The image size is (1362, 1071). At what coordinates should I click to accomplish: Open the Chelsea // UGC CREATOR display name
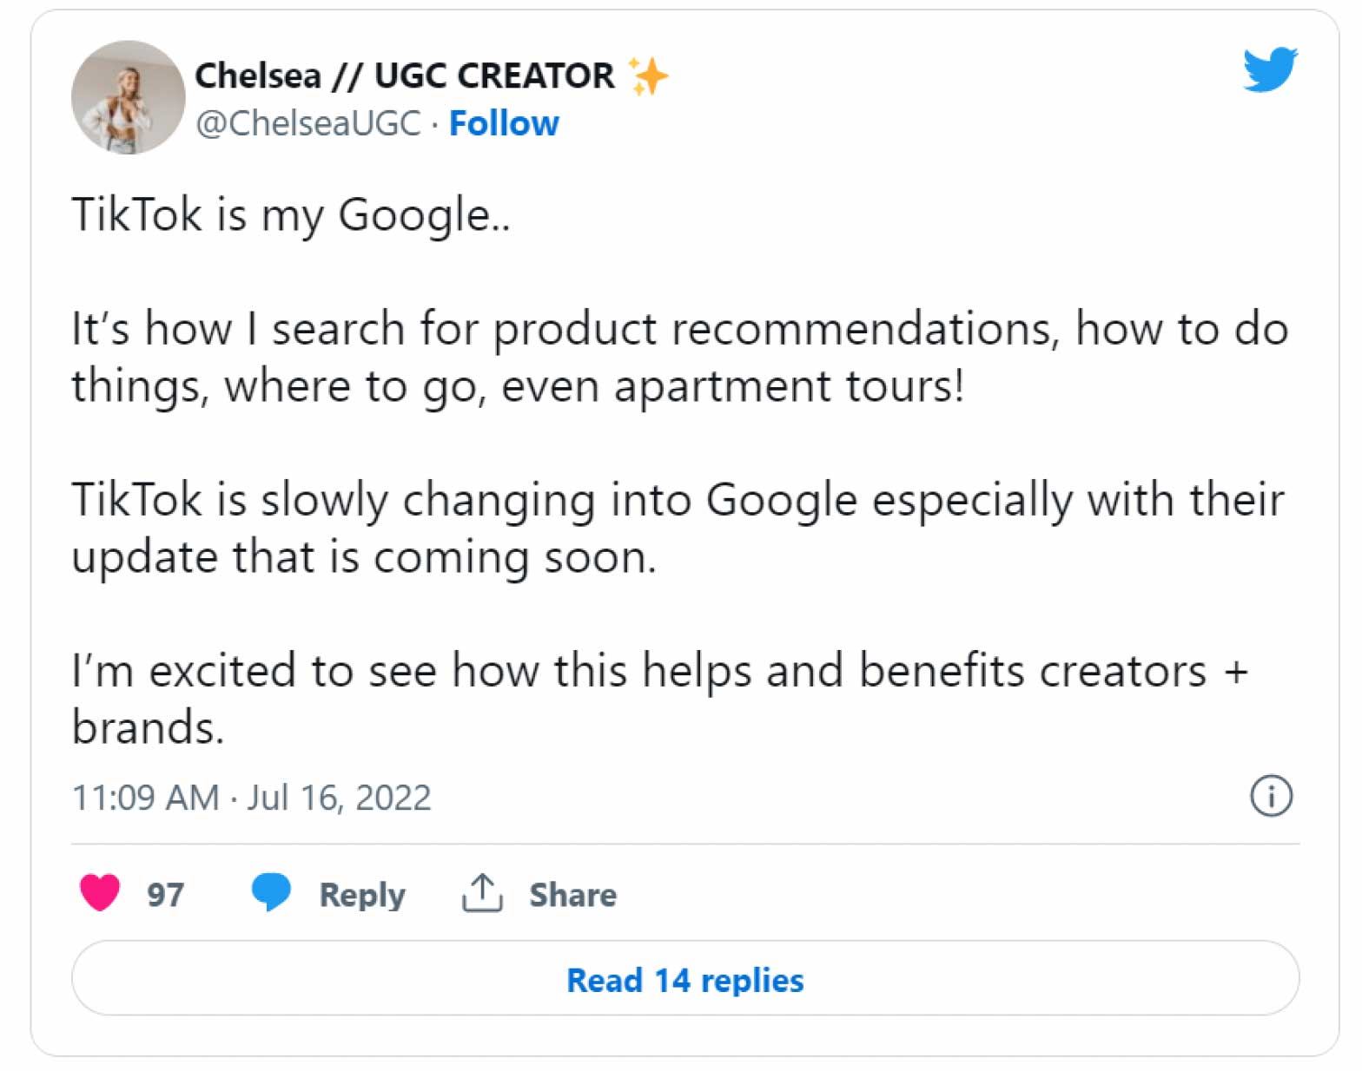click(x=405, y=76)
